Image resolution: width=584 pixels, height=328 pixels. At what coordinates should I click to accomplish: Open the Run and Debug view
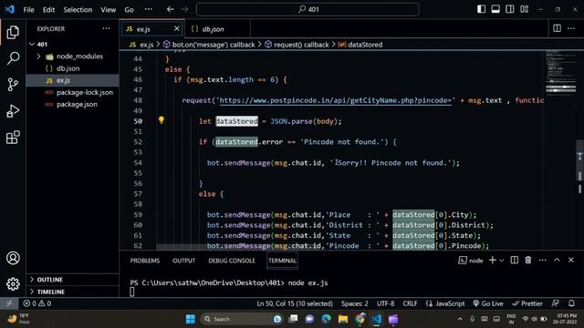pos(13,111)
